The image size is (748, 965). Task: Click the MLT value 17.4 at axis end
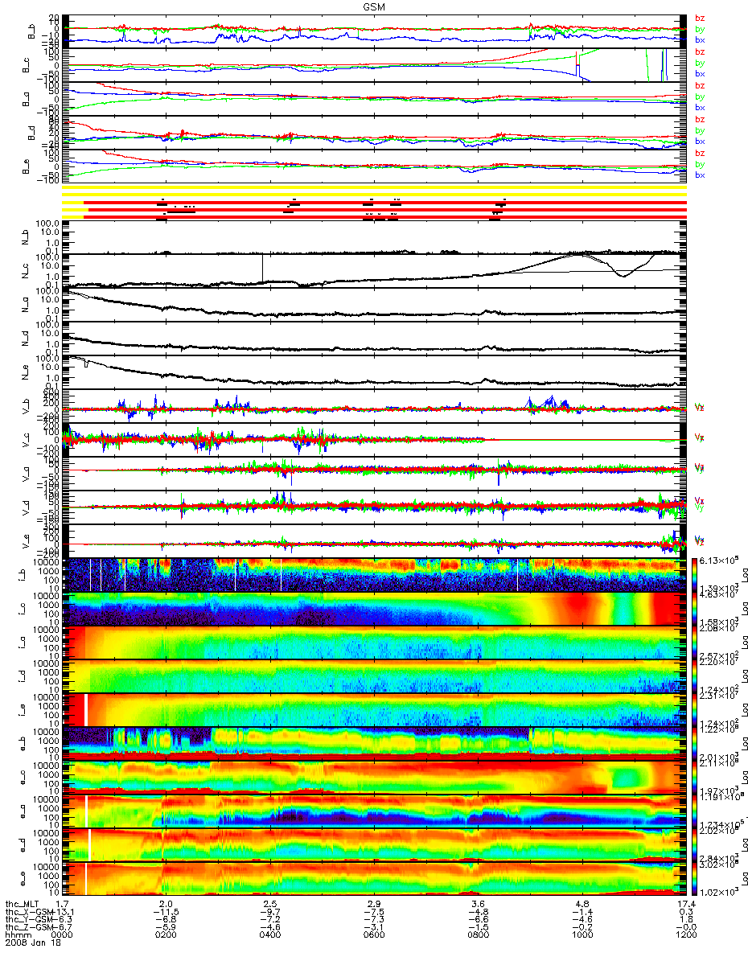coord(685,904)
